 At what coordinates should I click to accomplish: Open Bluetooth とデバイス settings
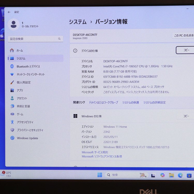click(x=35, y=66)
